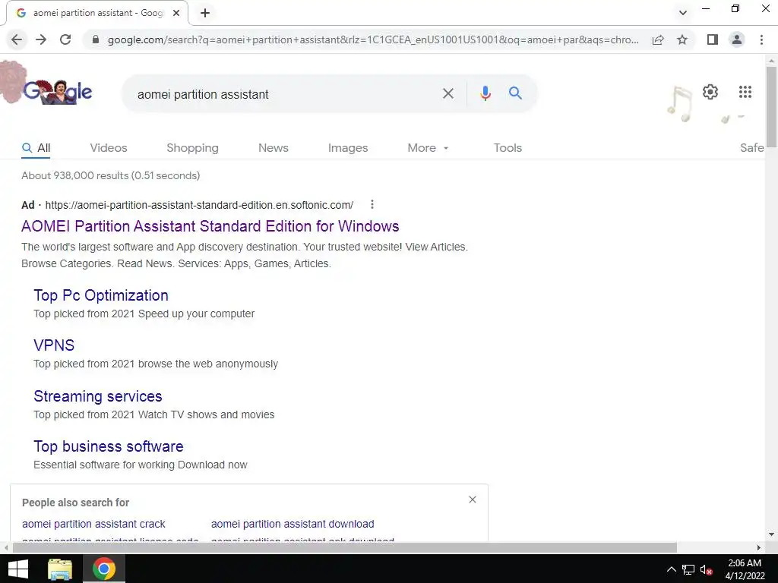Open Google apps grid
This screenshot has height=583, width=778.
pos(745,92)
